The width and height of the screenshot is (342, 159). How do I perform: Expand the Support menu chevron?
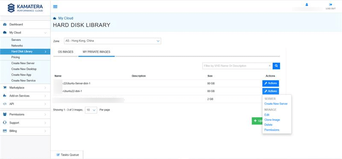point(45,123)
